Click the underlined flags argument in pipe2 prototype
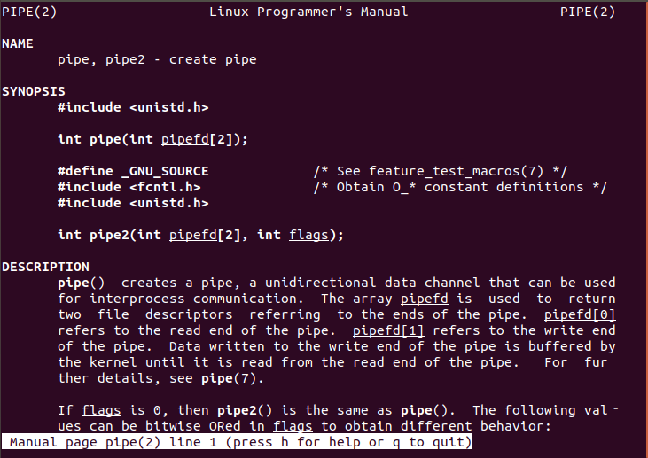Image resolution: width=648 pixels, height=458 pixels. click(308, 235)
